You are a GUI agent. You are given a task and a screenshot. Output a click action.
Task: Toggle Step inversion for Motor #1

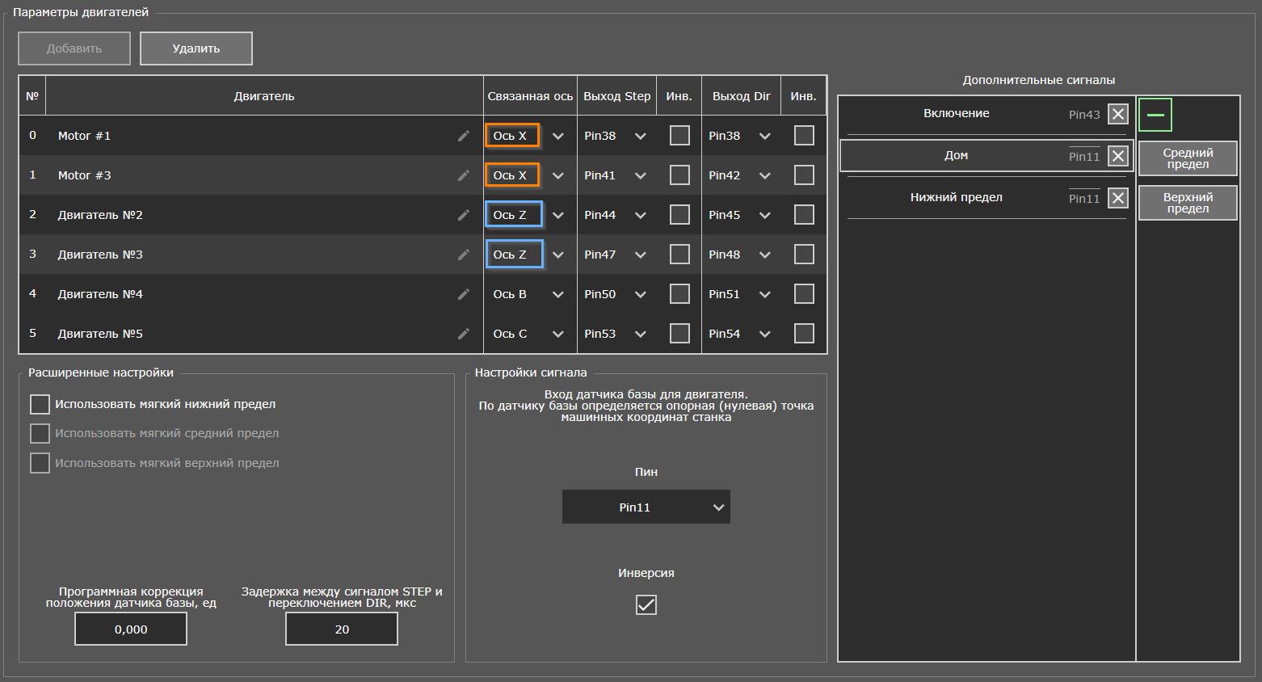[x=679, y=136]
